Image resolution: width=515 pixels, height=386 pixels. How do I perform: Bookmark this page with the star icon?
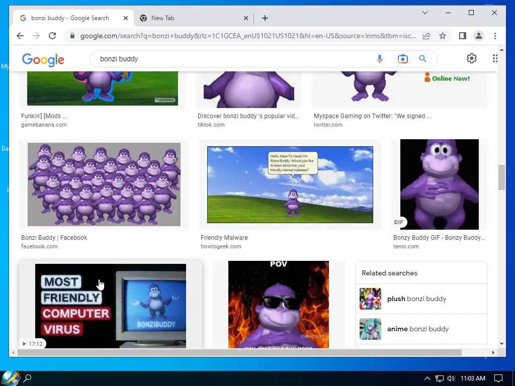443,36
